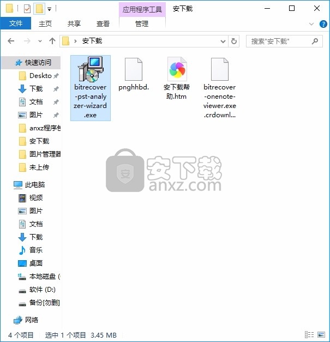Go up one folder level

point(52,41)
